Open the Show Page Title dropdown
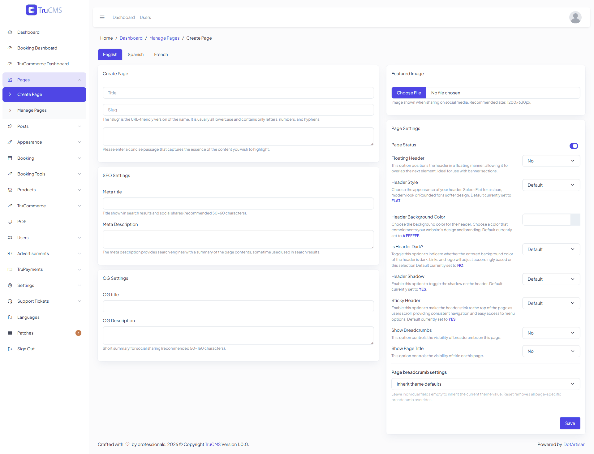Screen dimensions: 594x454 [x=551, y=351]
